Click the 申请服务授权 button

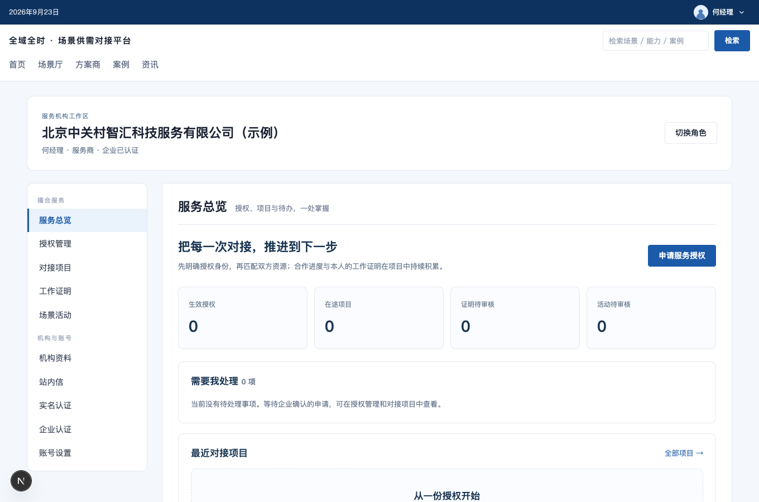coord(682,255)
